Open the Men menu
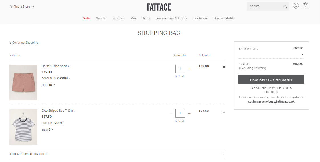 (134, 18)
